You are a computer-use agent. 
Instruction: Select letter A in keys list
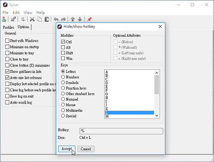click(130, 72)
